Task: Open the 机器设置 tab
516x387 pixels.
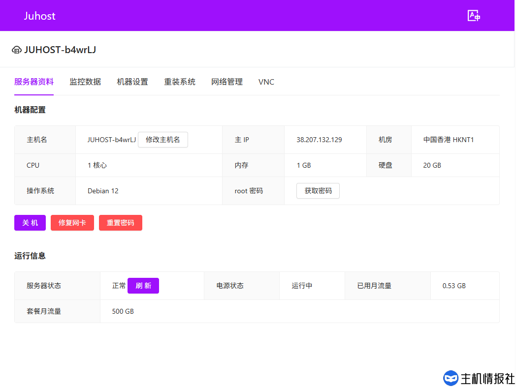Action: [132, 82]
